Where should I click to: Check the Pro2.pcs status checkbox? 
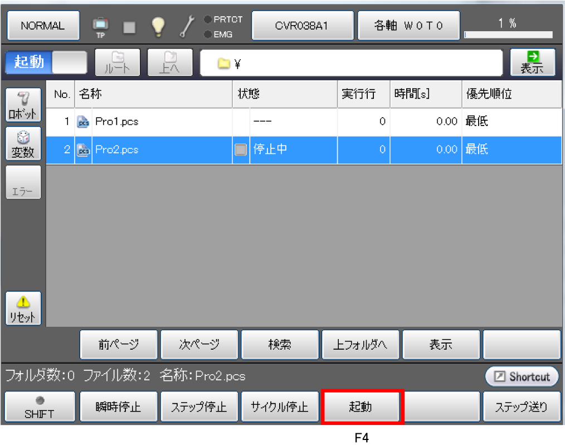pos(241,149)
